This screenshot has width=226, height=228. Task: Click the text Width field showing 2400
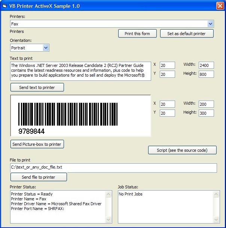pyautogui.click(x=206, y=65)
